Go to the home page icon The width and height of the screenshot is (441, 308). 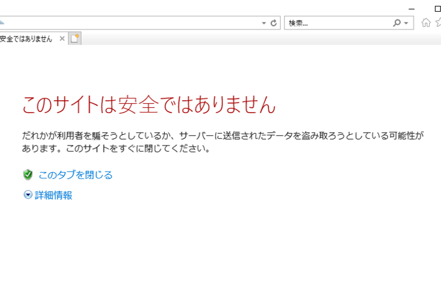[426, 22]
